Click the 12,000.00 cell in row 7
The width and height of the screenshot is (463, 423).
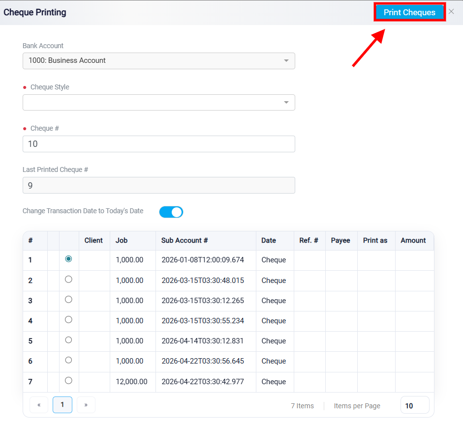(132, 382)
